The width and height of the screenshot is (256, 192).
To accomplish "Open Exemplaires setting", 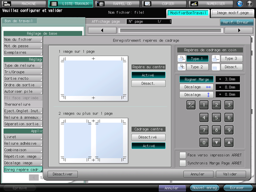I will pyautogui.click(x=23, y=52).
